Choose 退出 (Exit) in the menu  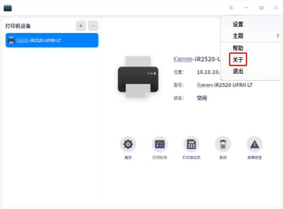[x=238, y=71]
